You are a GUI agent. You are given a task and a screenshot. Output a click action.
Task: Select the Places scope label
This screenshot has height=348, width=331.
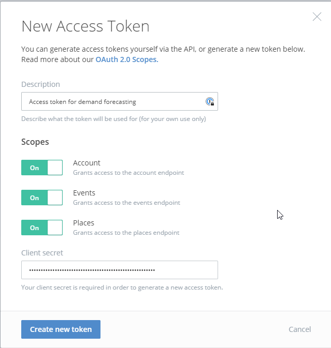tap(83, 223)
